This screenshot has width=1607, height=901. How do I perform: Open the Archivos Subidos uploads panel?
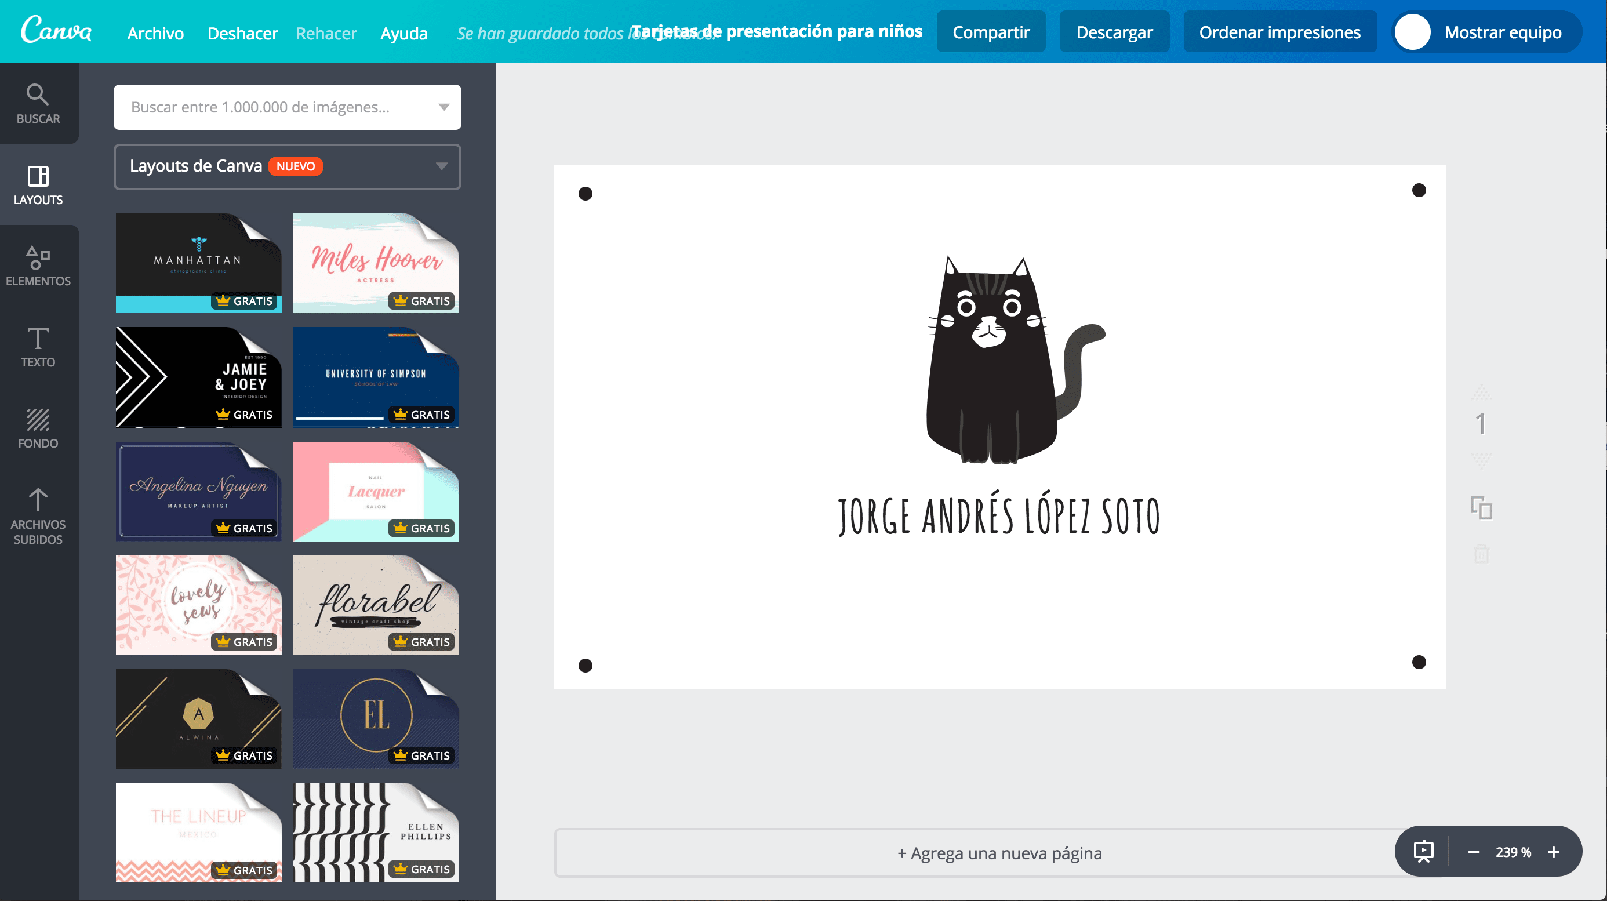click(x=38, y=515)
